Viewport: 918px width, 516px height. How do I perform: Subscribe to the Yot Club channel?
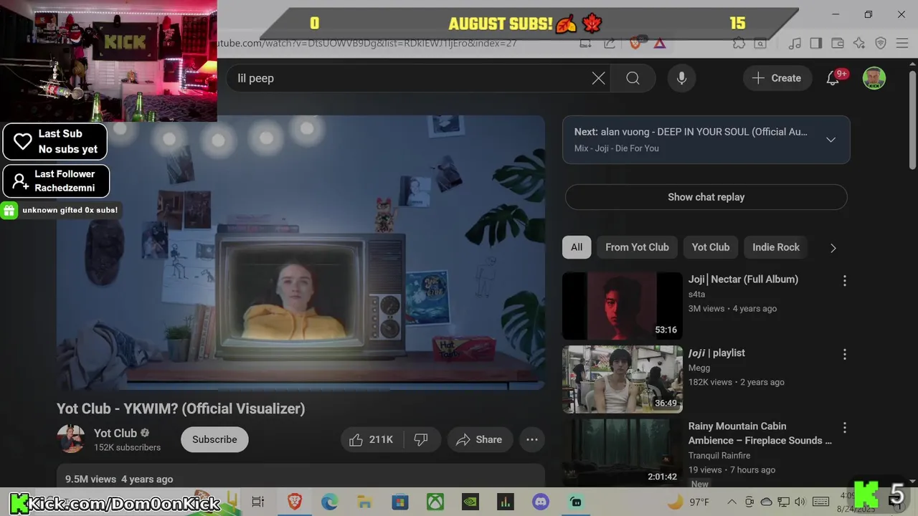214,439
